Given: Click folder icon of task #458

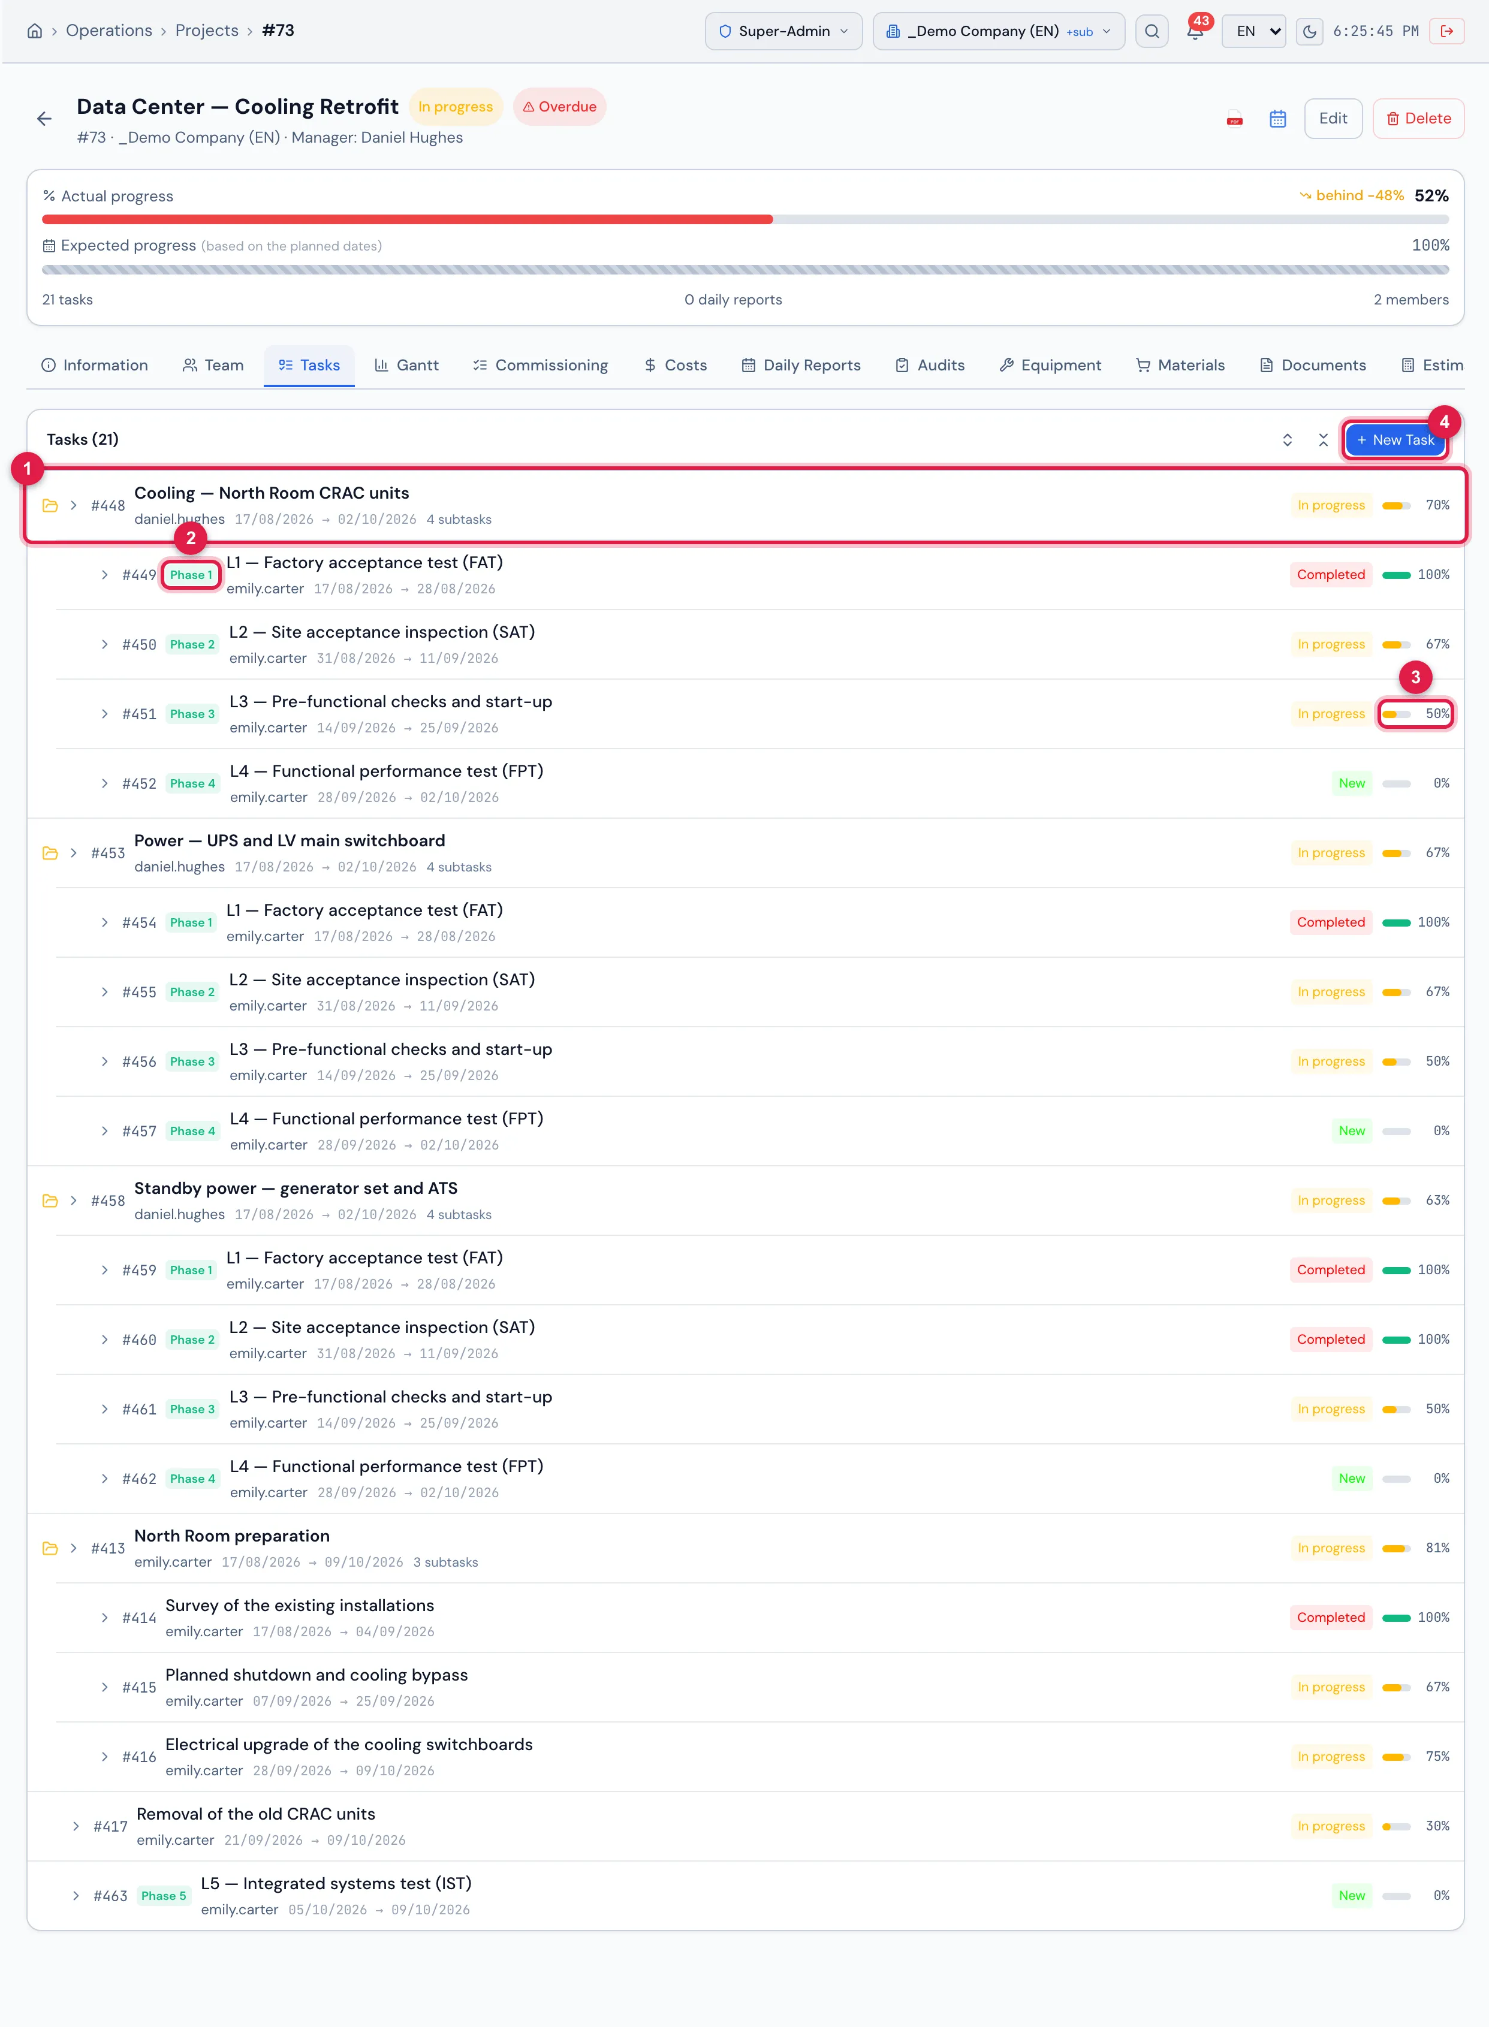Looking at the screenshot, I should point(50,1202).
